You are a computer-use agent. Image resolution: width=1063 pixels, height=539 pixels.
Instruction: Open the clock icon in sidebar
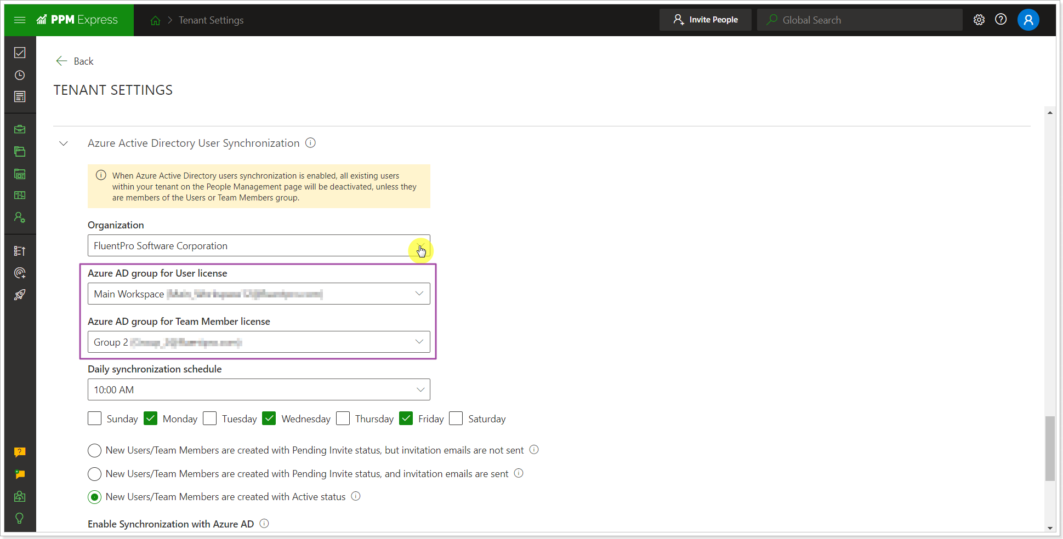[20, 75]
